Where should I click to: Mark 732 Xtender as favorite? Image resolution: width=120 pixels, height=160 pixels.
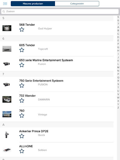point(22,101)
